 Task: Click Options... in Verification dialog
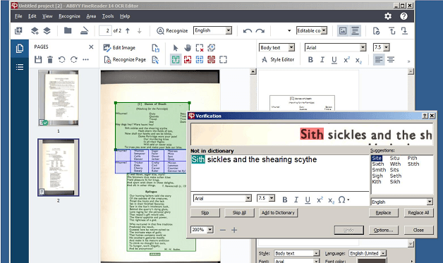tap(383, 231)
